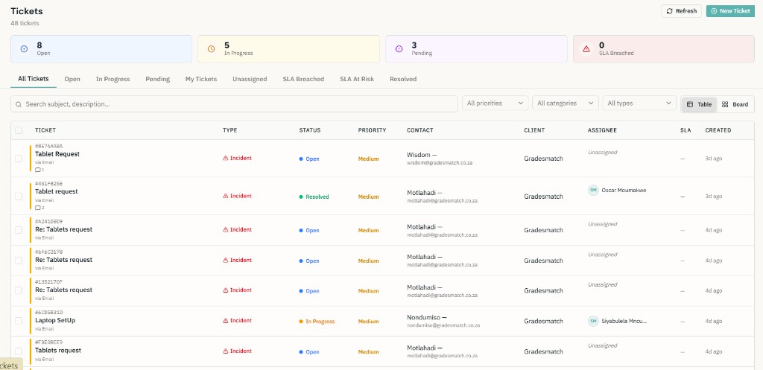The width and height of the screenshot is (763, 370).
Task: Switch to the In Progress tab
Action: [113, 79]
